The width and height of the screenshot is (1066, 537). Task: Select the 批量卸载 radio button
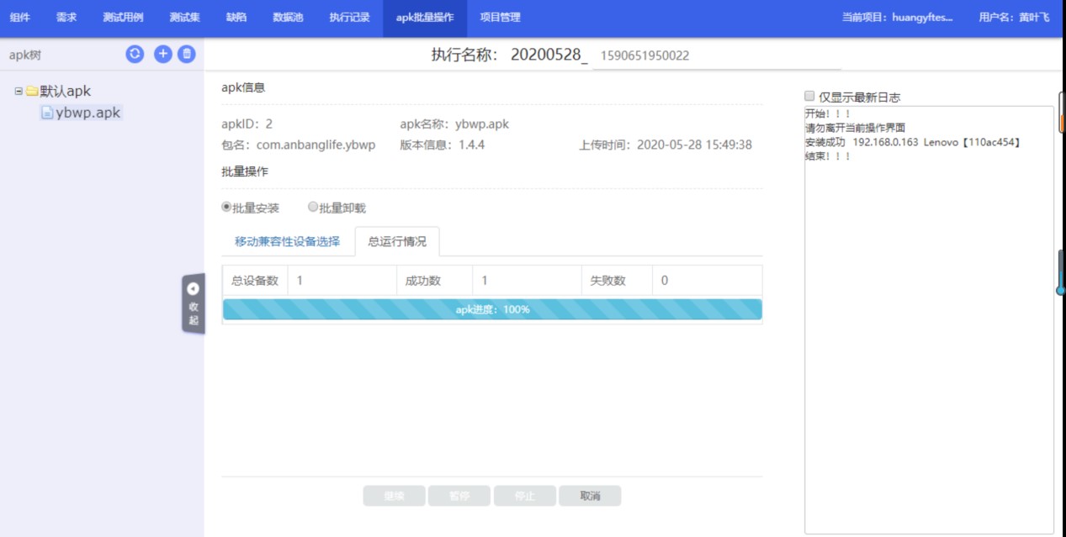tap(313, 208)
